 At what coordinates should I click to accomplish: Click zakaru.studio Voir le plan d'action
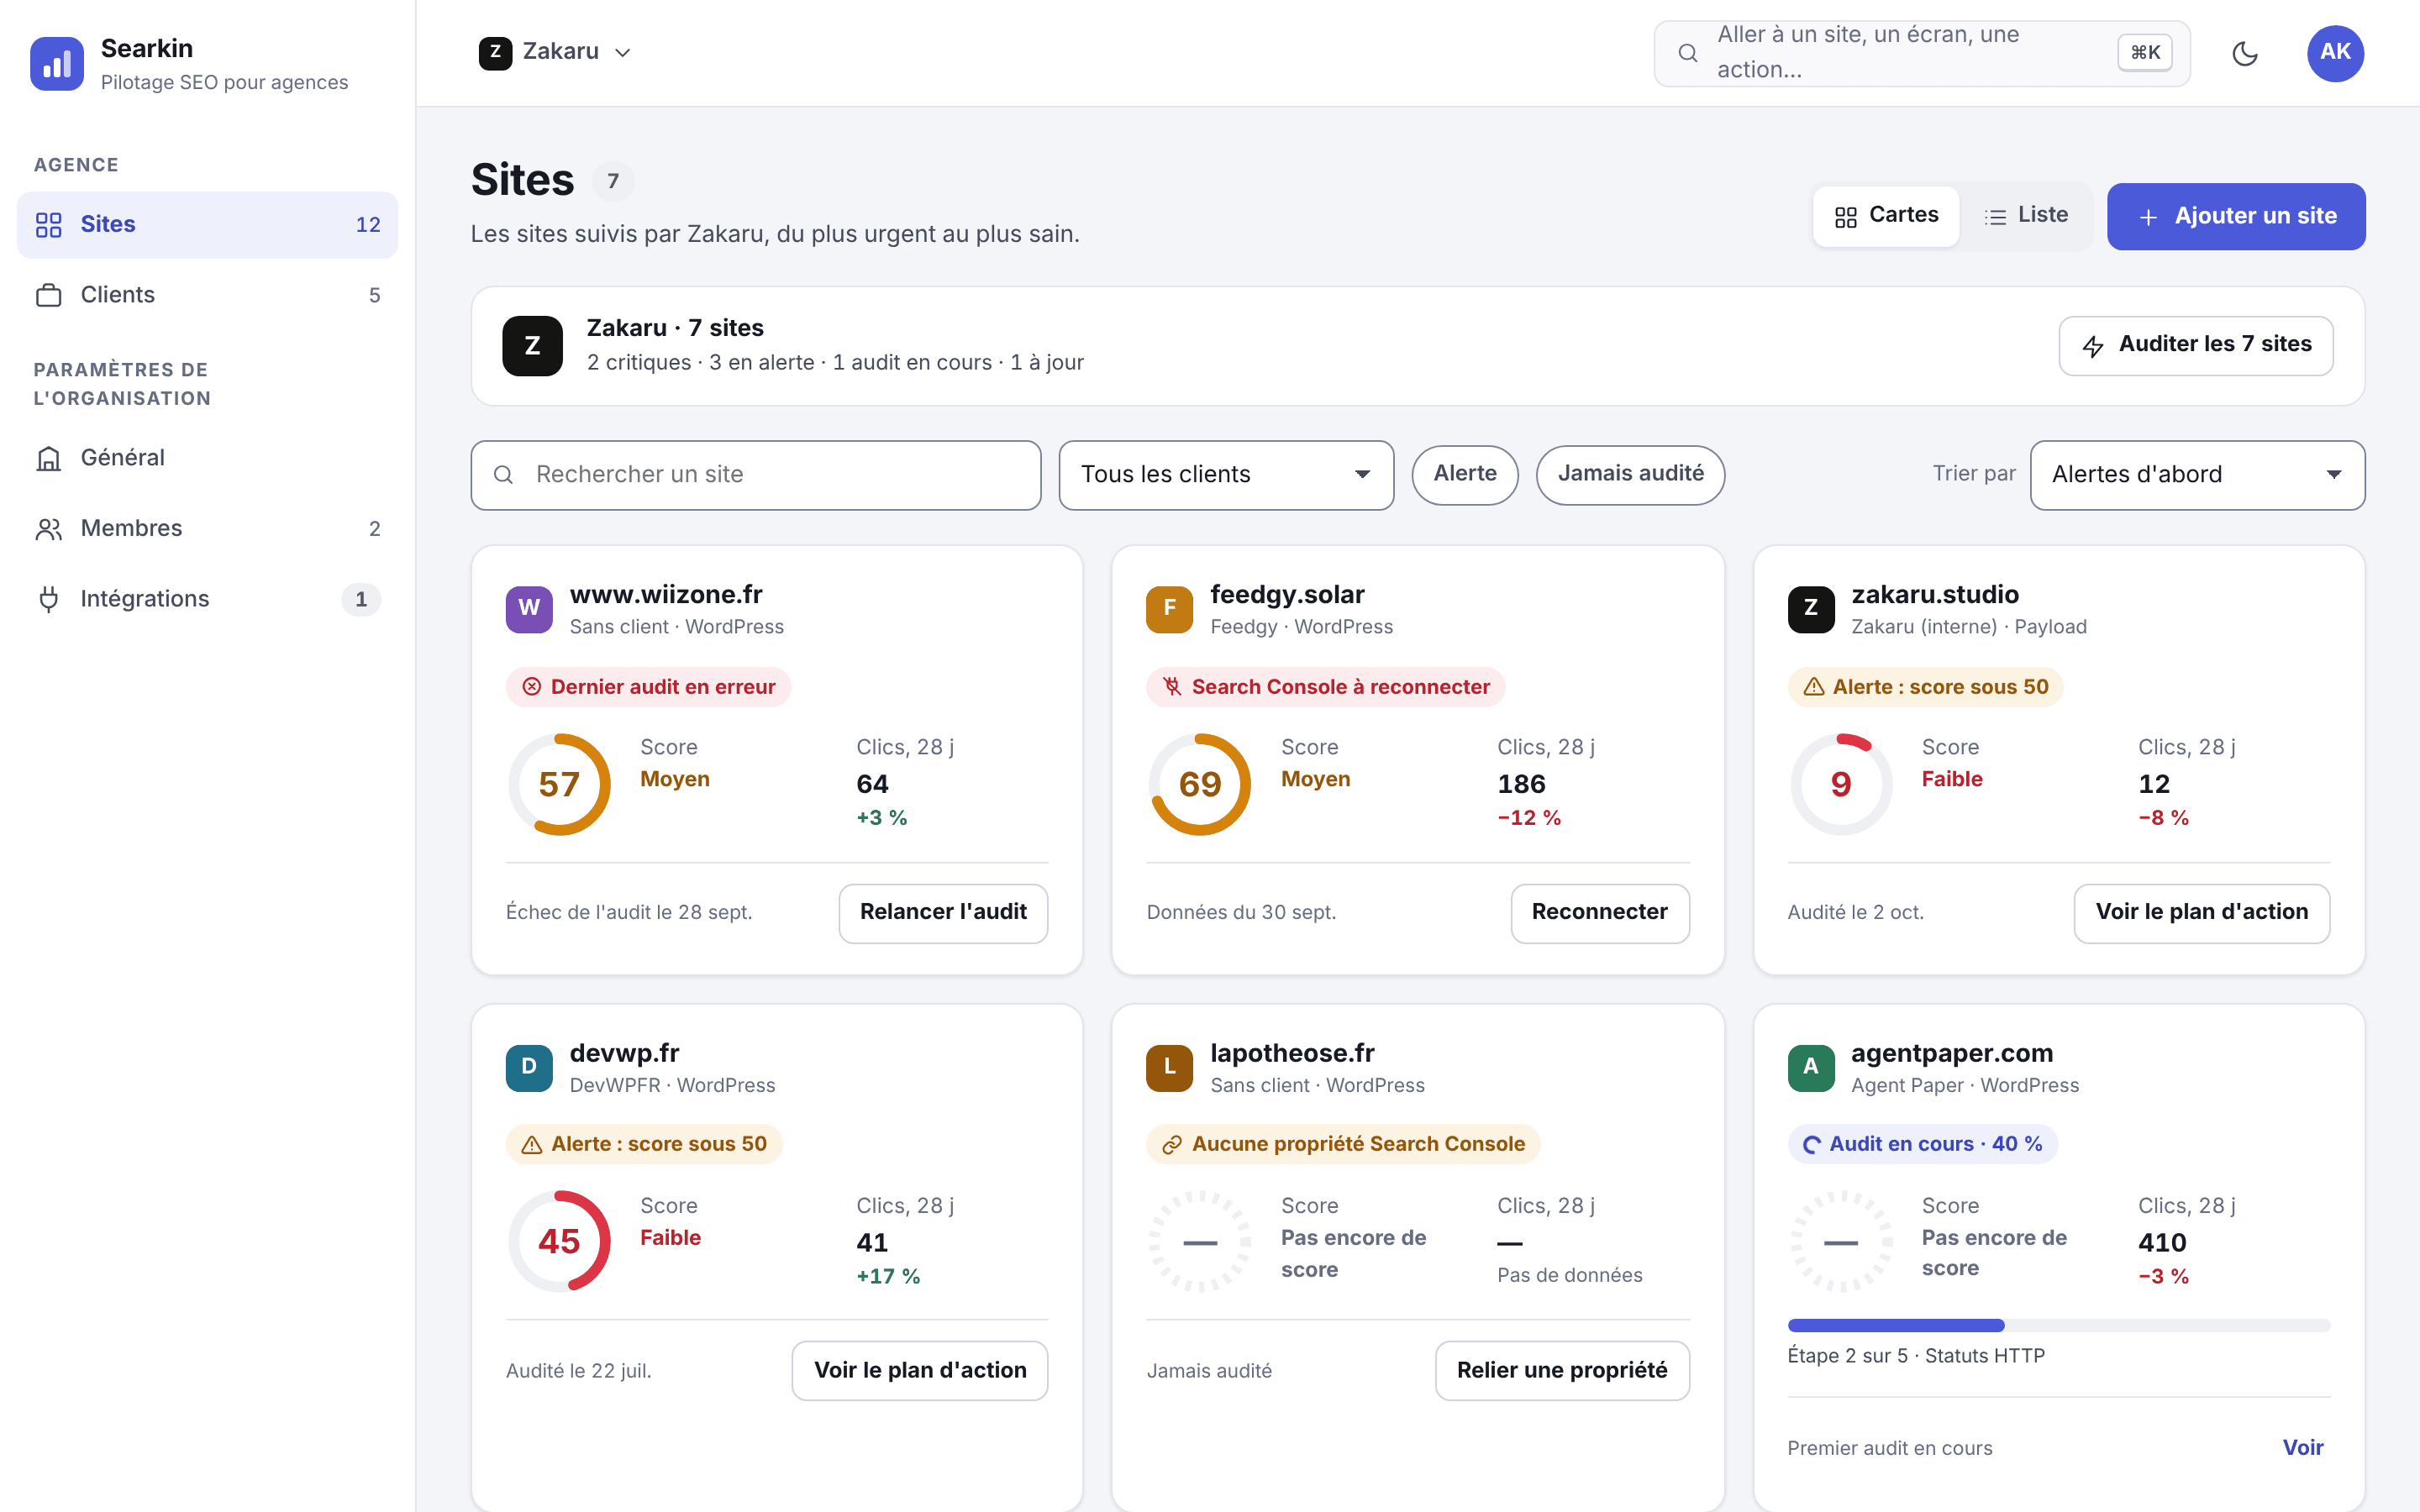[2202, 913]
